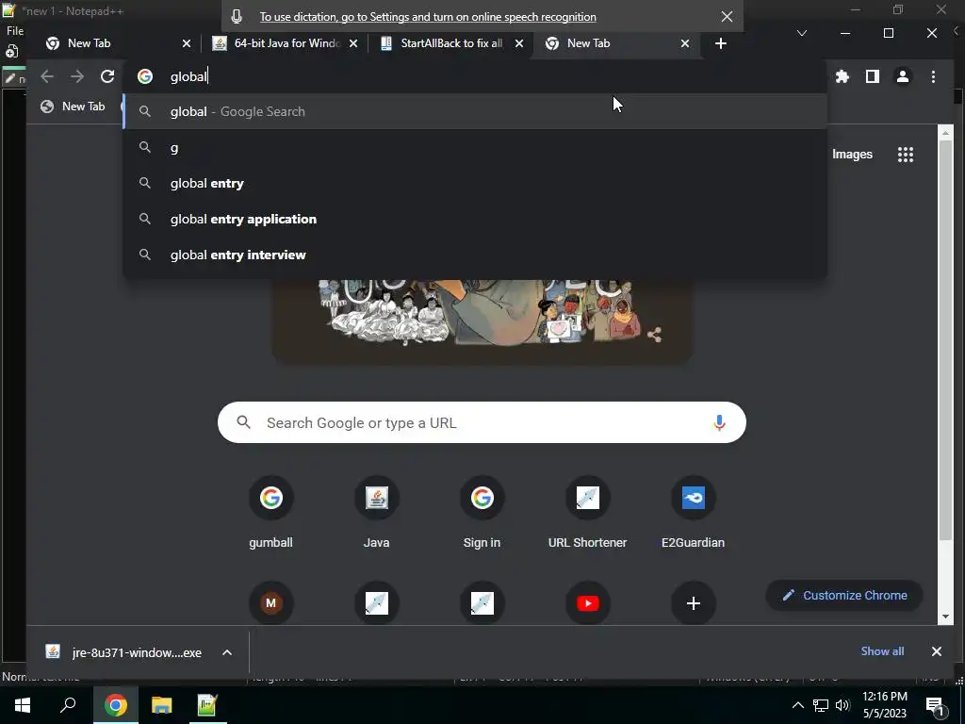Screen dimensions: 965x724
Task: Open the volume control in system tray
Action: point(842,705)
